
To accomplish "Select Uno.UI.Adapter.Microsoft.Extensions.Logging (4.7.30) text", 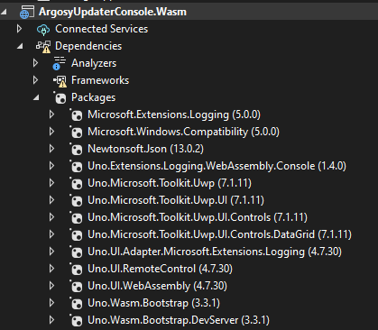I will point(215,252).
